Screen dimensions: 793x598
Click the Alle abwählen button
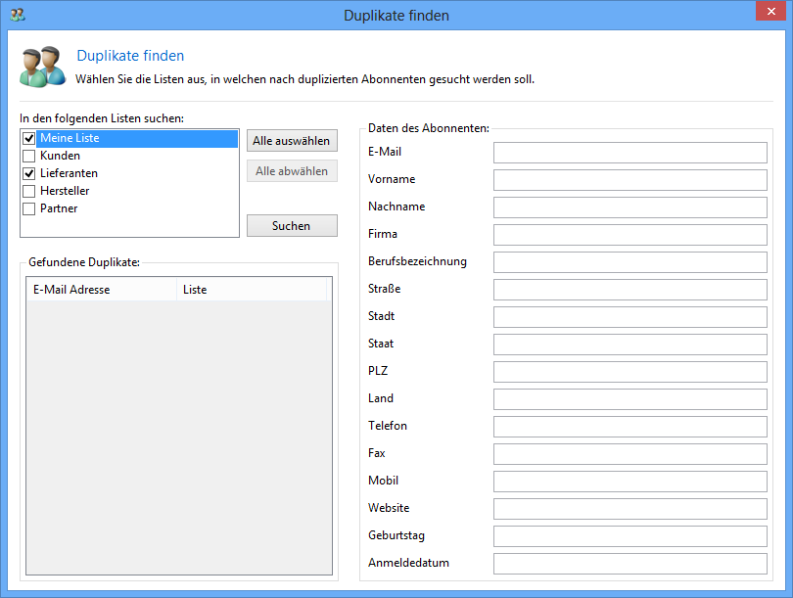pos(292,171)
